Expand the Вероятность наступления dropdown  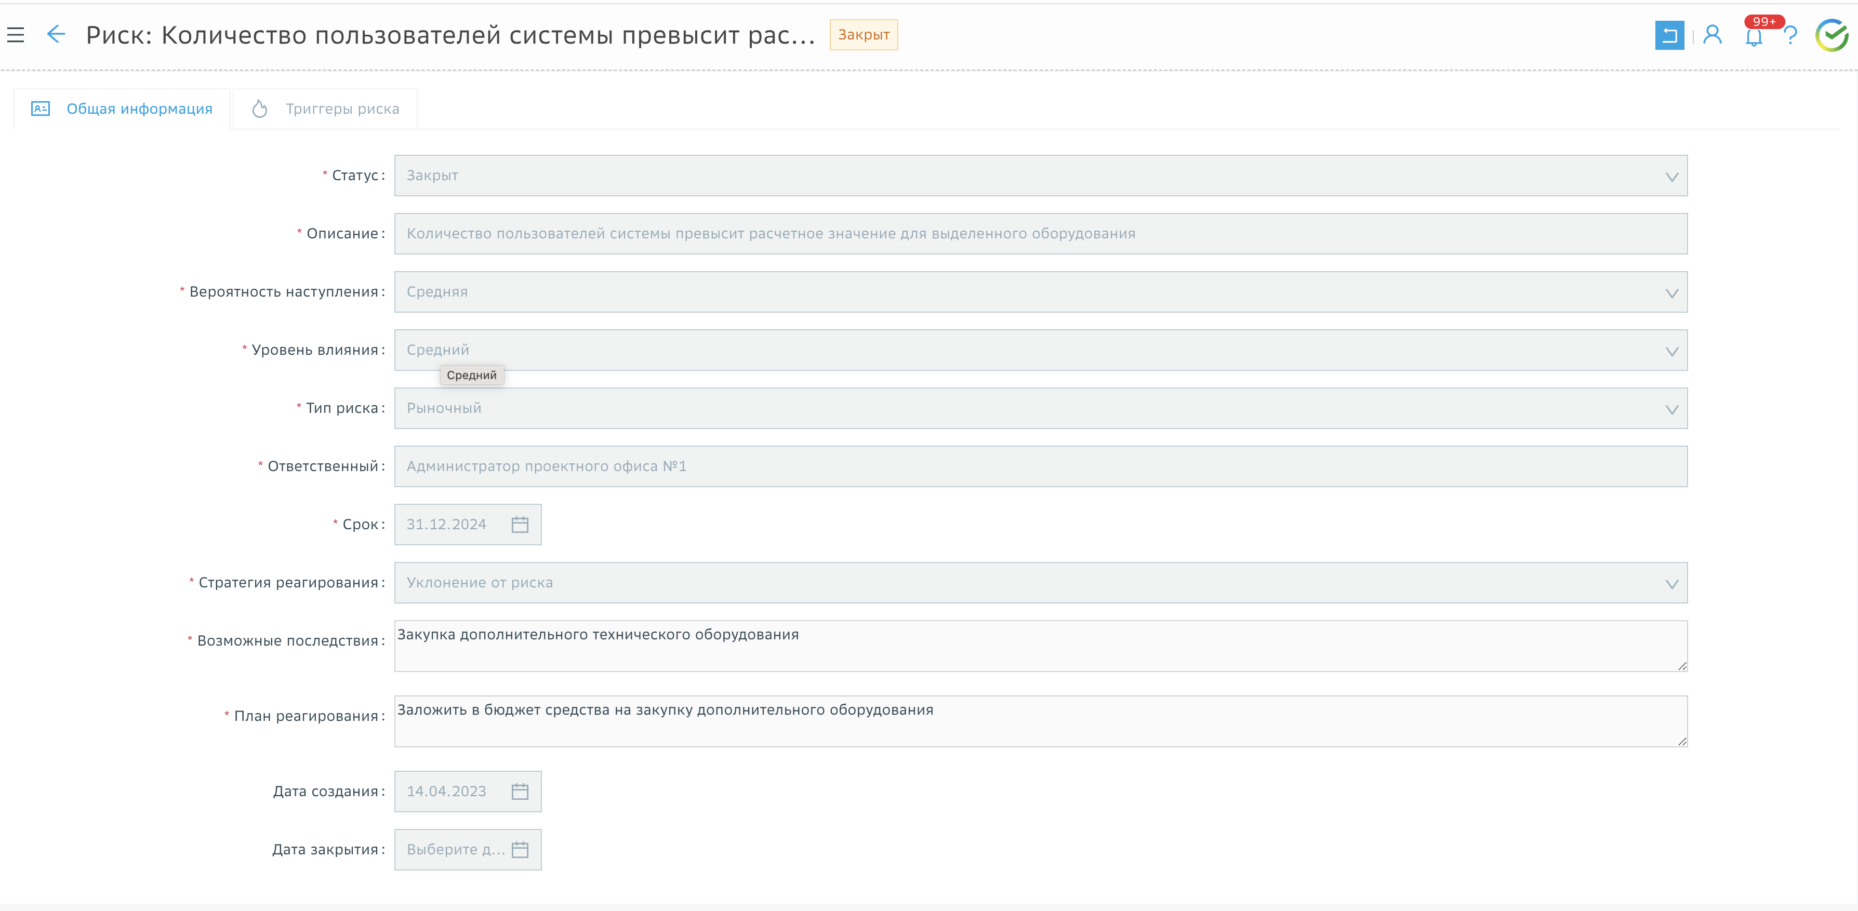point(1672,292)
